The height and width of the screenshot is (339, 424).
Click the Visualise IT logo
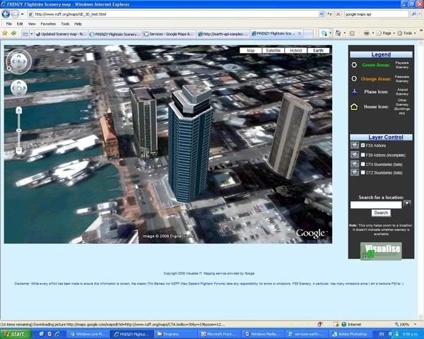(382, 251)
